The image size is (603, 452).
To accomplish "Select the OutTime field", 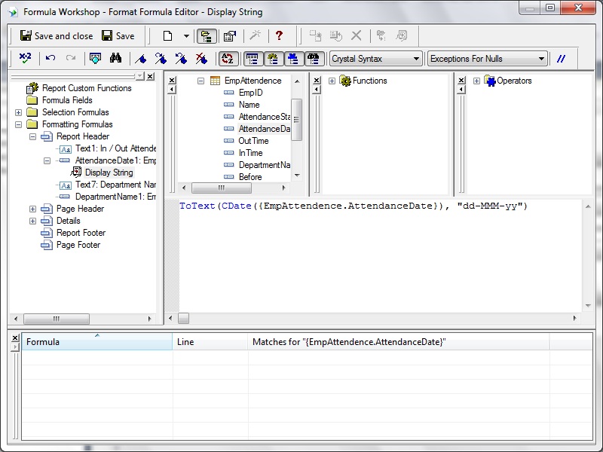I will pyautogui.click(x=253, y=141).
